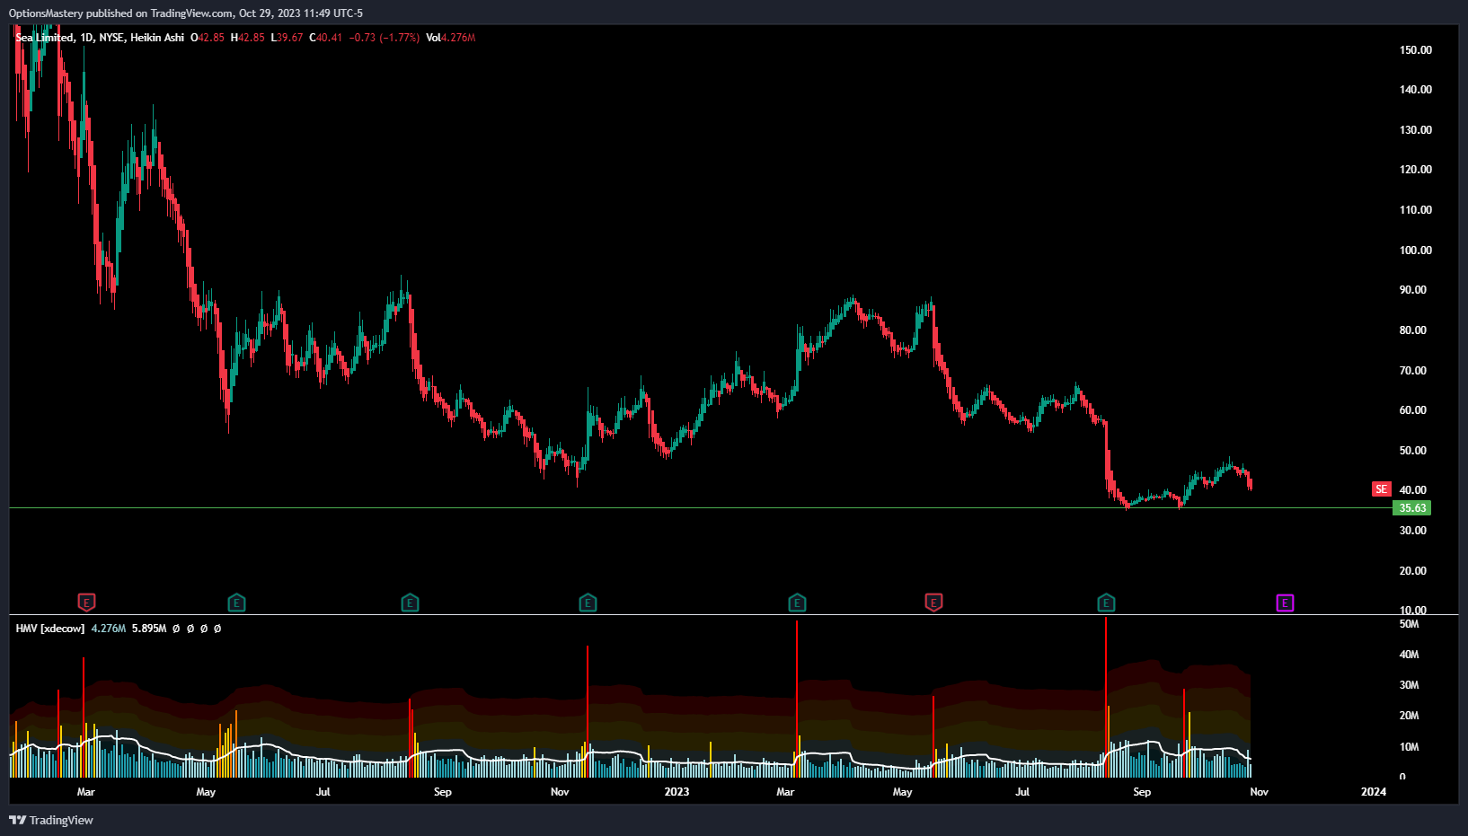Click the HMV [xdecow] indicator title
The height and width of the screenshot is (836, 1468).
[50, 629]
